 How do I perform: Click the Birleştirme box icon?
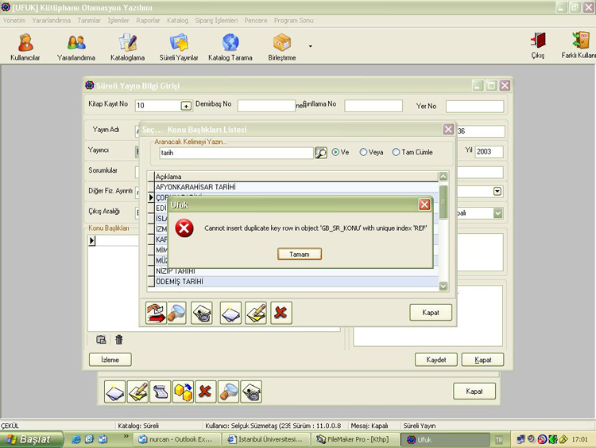[281, 46]
